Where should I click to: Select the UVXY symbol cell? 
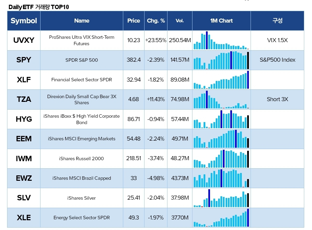(24, 40)
